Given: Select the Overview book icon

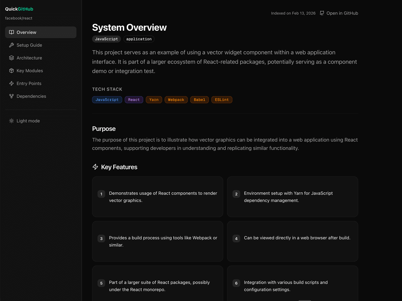Looking at the screenshot, I should click(11, 32).
